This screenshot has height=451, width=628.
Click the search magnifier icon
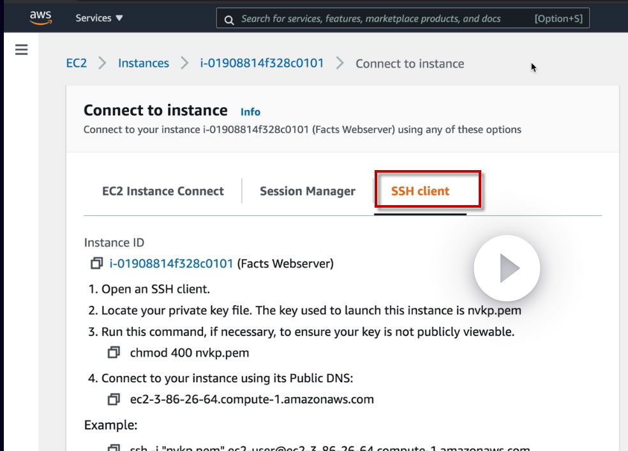click(228, 19)
